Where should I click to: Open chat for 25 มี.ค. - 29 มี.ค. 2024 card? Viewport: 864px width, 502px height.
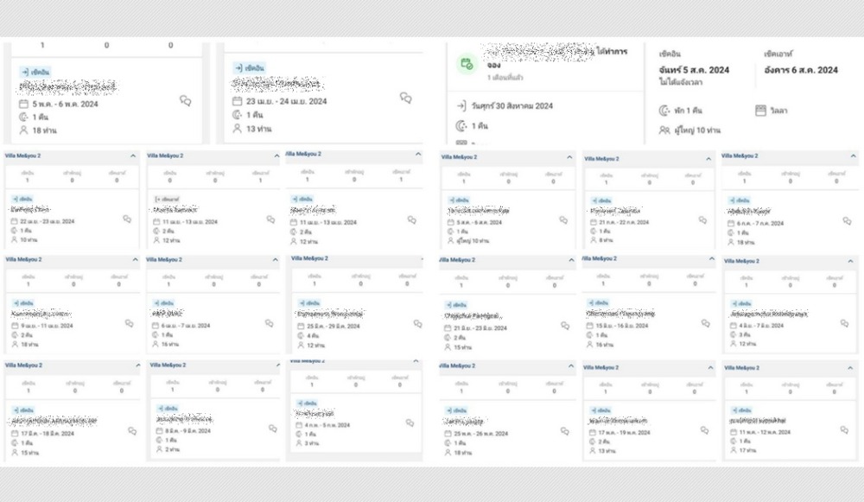click(417, 324)
